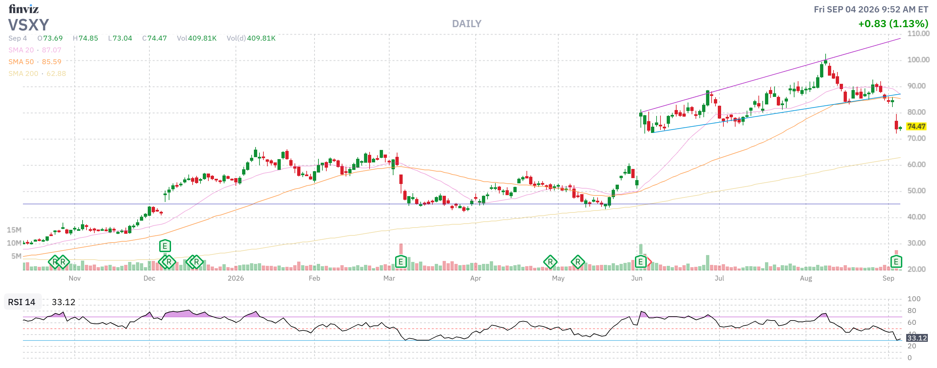The image size is (937, 368).
Task: Click the 50.00 price axis label
Action: pos(916,191)
